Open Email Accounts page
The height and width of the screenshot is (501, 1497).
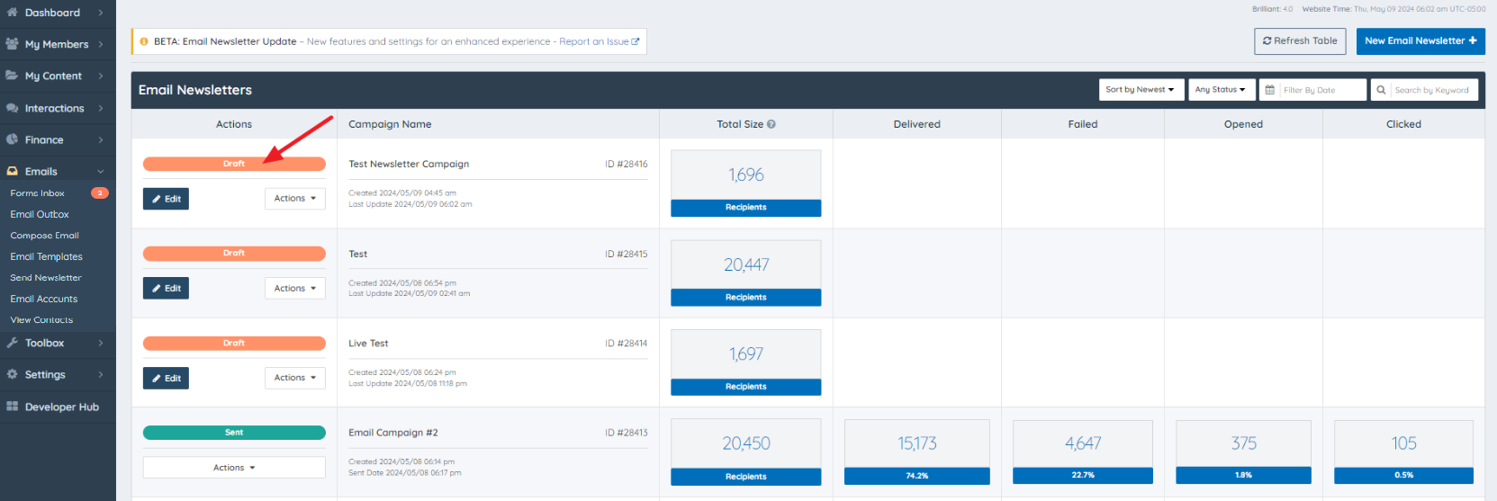click(44, 299)
